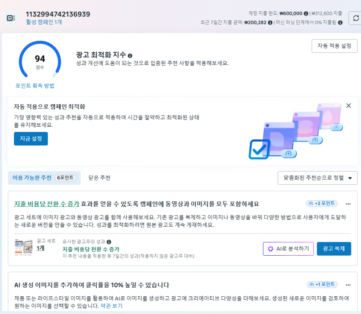
Task: Open info icon next to 최근 7일간 지출 금액
Action: click(270, 22)
